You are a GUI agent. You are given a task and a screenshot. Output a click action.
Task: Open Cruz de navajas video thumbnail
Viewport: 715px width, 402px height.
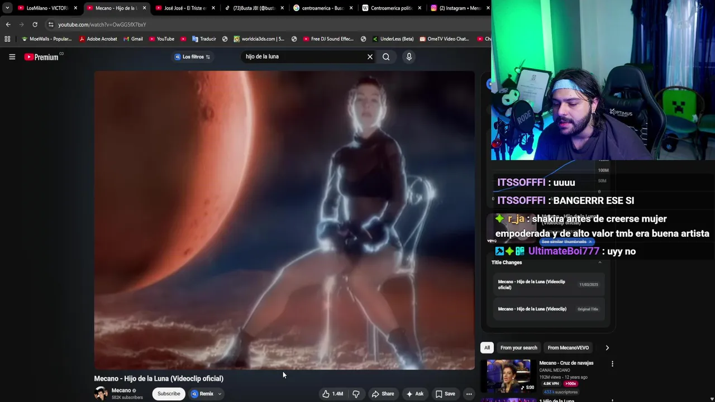point(508,376)
